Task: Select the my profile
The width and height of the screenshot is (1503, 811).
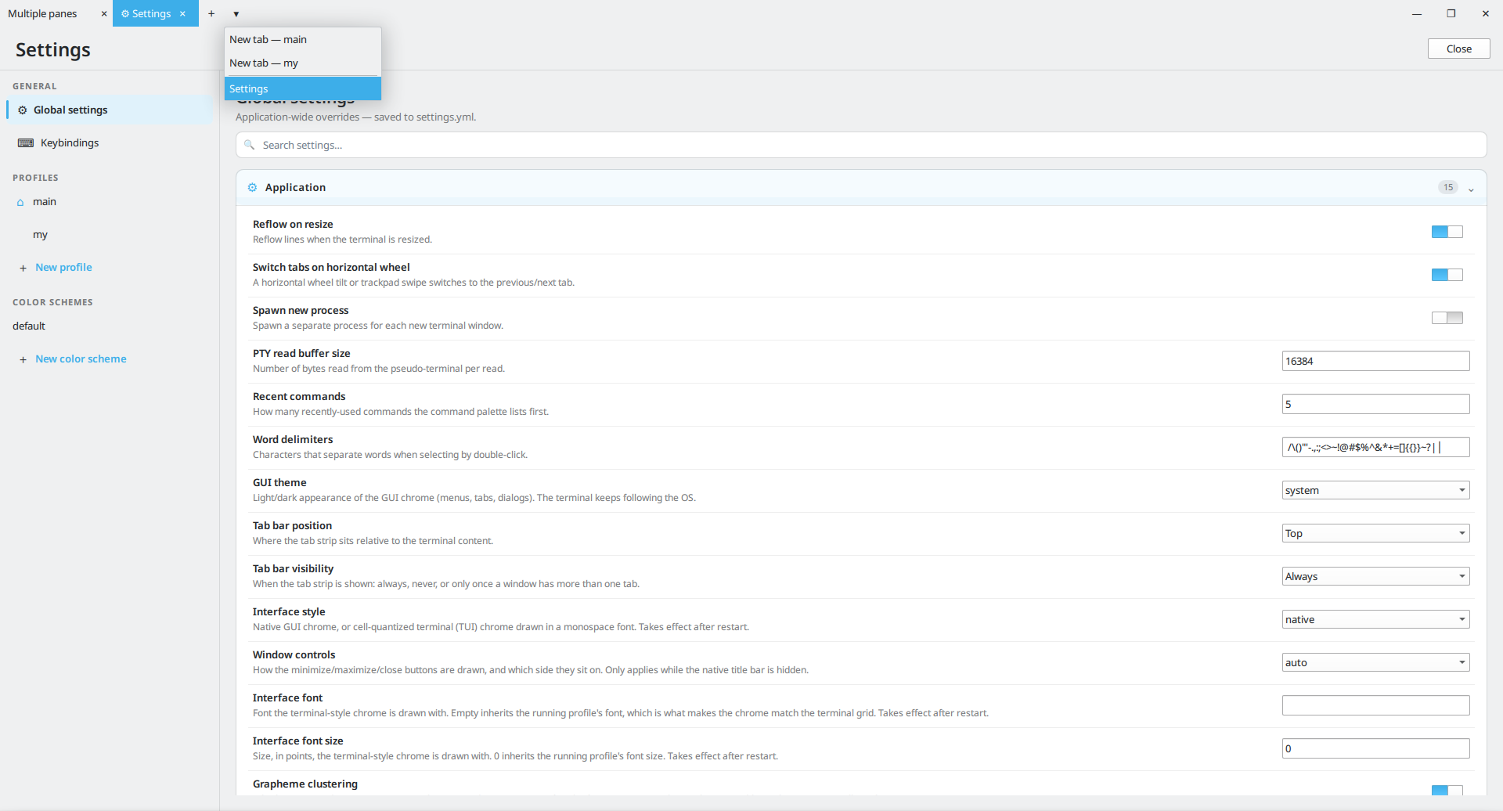Action: (x=109, y=234)
